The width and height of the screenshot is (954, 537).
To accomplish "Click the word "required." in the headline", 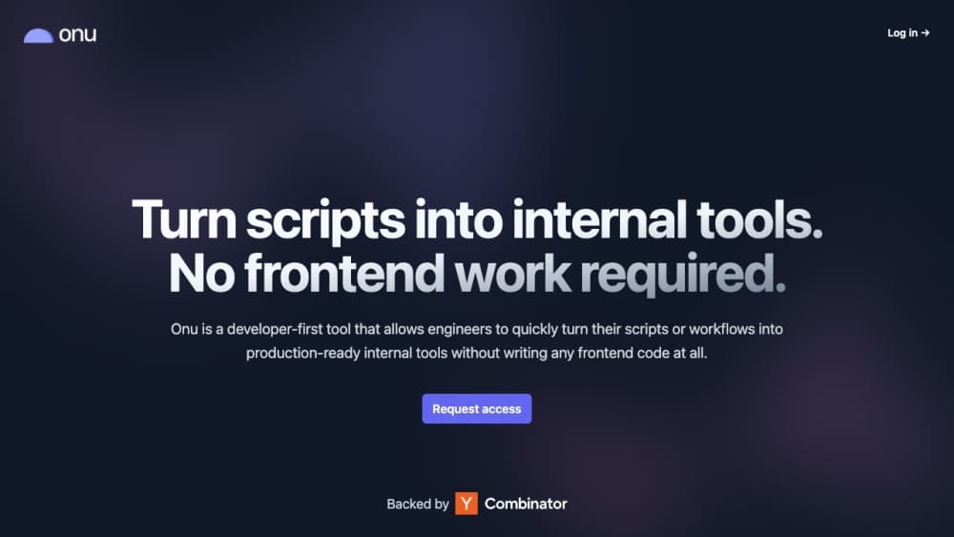I will click(x=684, y=275).
